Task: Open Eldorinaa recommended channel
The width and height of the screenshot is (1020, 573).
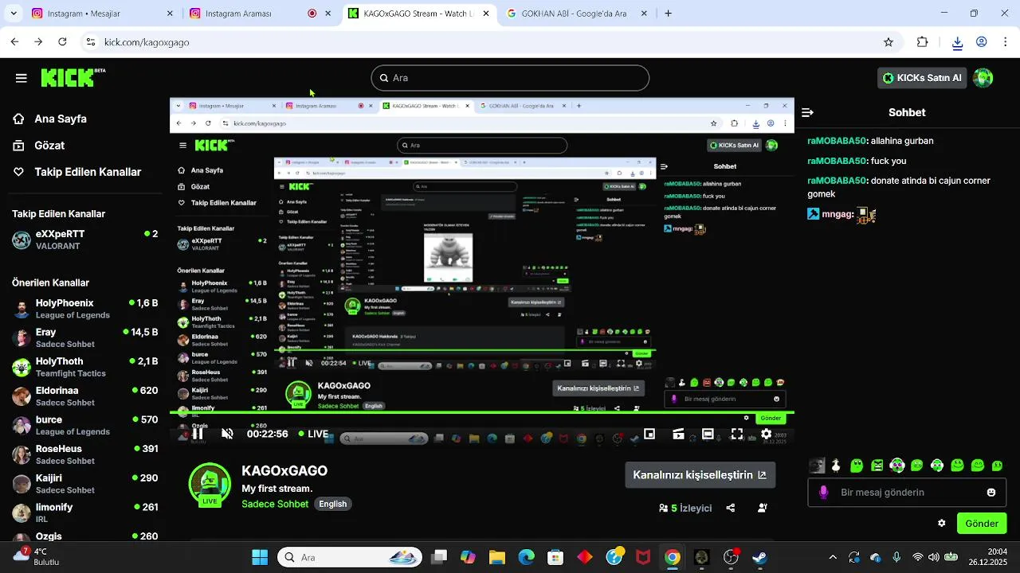Action: click(x=84, y=396)
